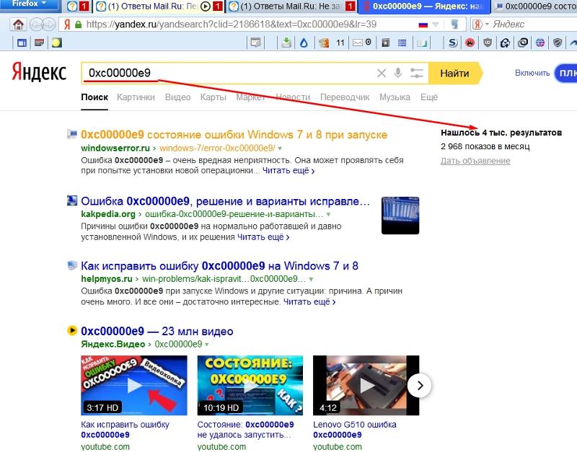Image resolution: width=577 pixels, height=452 pixels.
Task: Go back with the browser back arrow
Action: click(x=35, y=25)
